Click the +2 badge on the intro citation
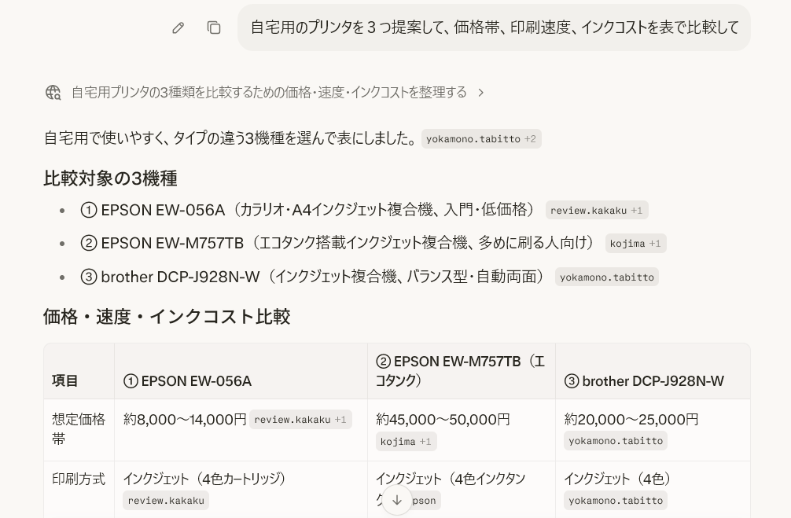This screenshot has height=518, width=791. point(531,138)
